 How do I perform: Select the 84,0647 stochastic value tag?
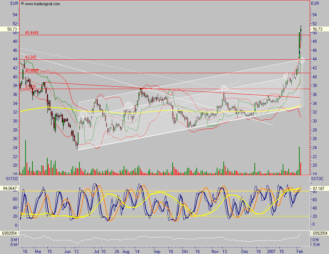coord(9,188)
